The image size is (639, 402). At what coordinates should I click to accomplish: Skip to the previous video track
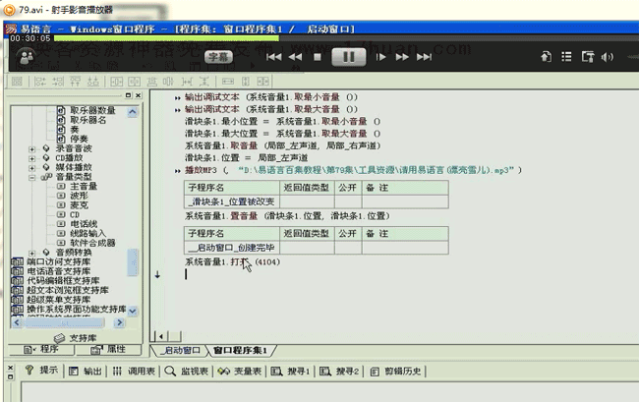tap(274, 57)
